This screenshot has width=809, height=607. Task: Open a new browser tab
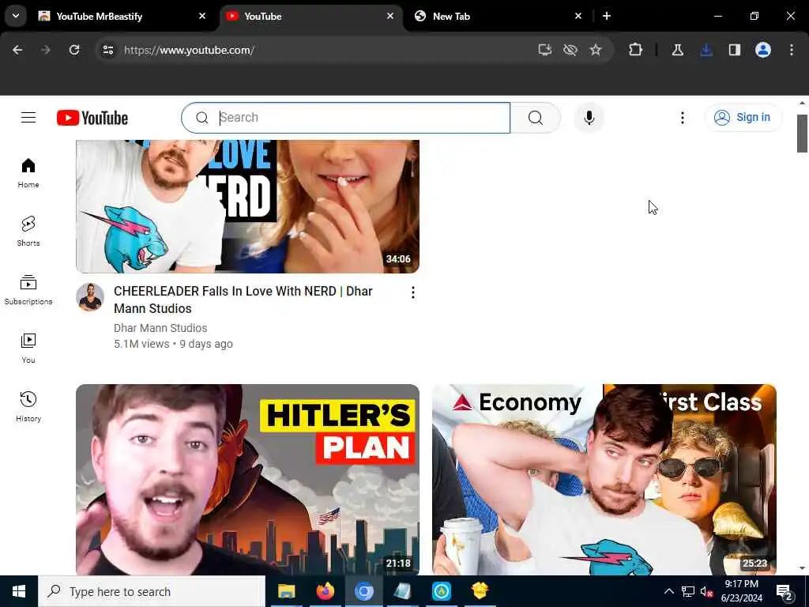[x=607, y=16]
